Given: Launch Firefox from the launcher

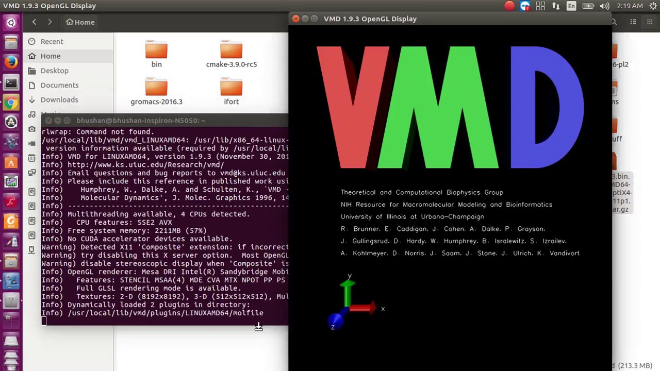Looking at the screenshot, I should tap(11, 62).
